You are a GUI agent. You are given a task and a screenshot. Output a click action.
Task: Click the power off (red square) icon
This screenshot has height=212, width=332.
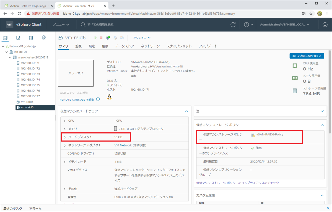tap(101, 38)
